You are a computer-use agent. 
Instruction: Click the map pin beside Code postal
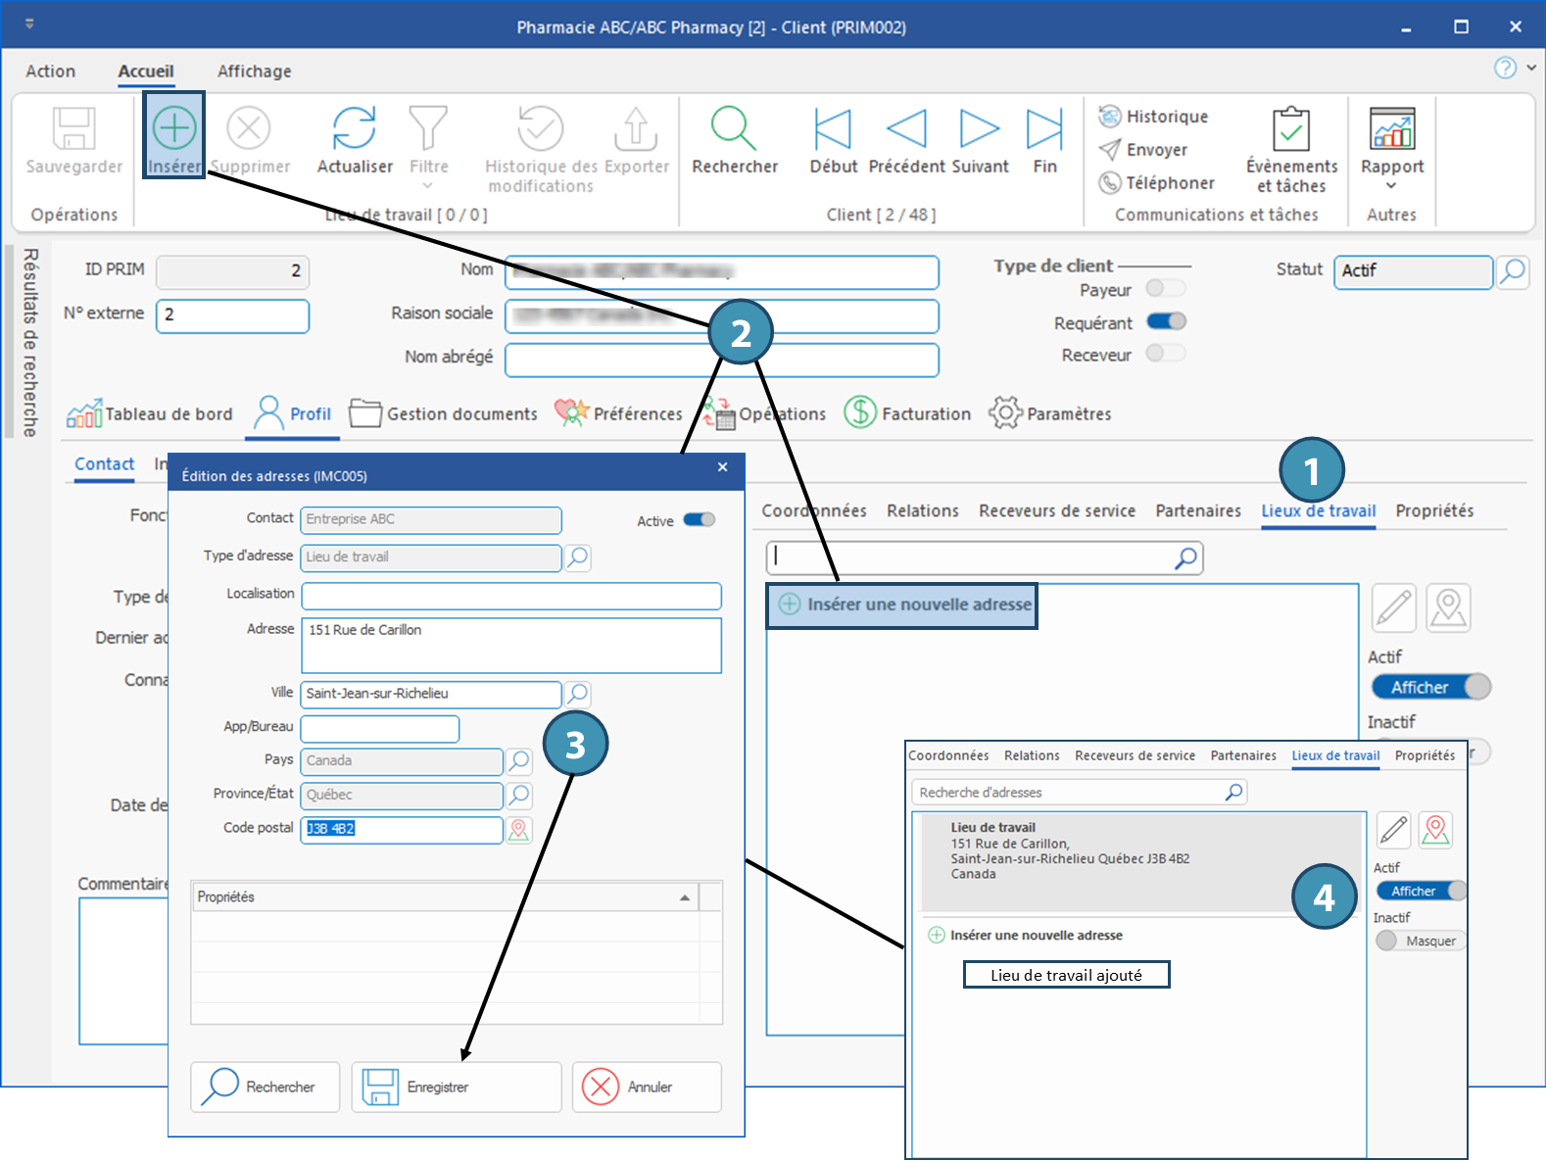518,830
